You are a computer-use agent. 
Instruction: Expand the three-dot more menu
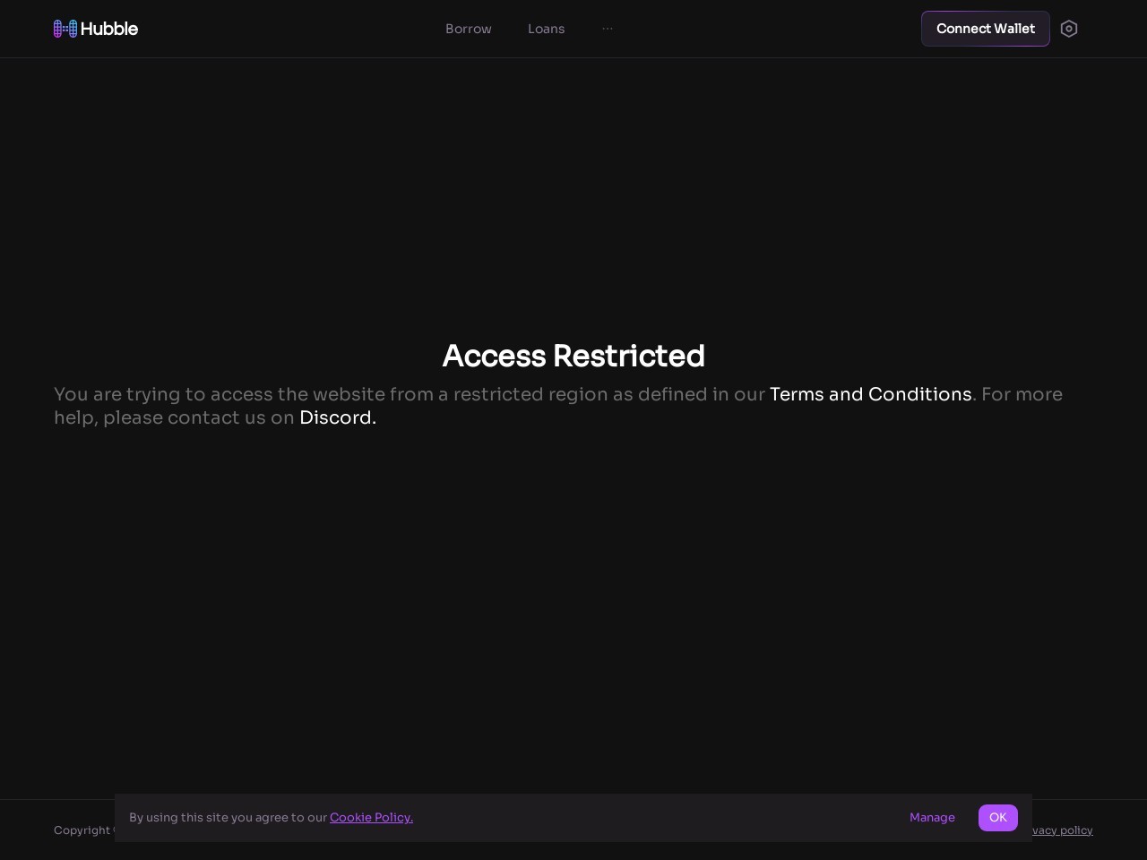[x=608, y=29]
